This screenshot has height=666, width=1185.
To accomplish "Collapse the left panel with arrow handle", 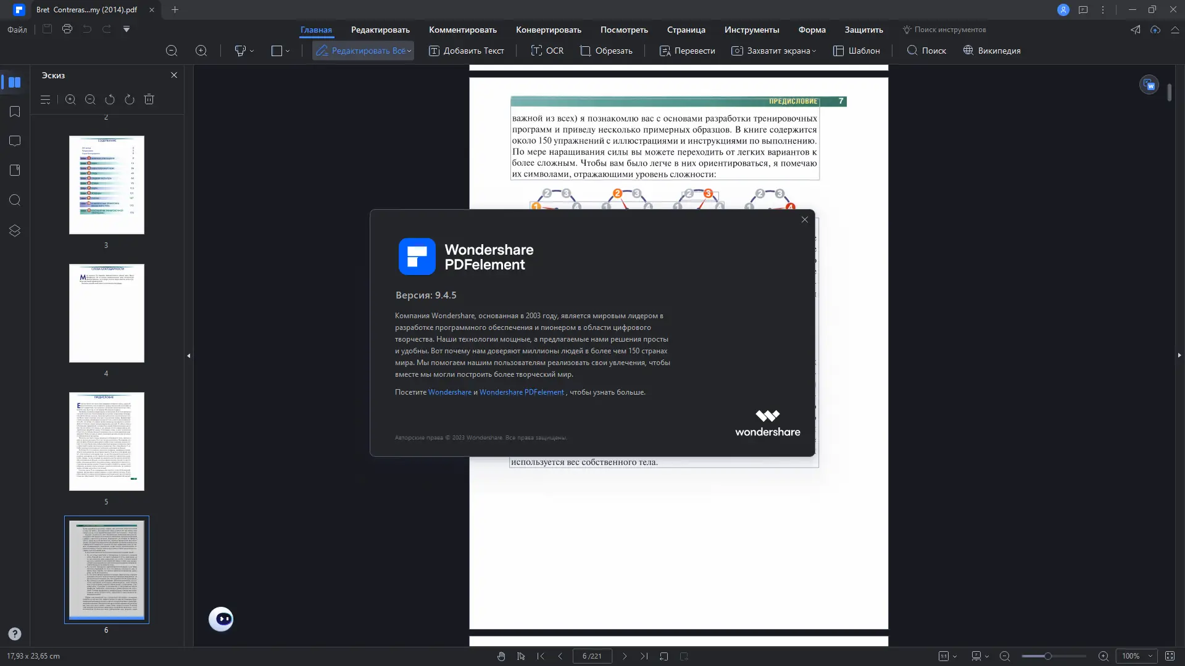I will click(188, 356).
